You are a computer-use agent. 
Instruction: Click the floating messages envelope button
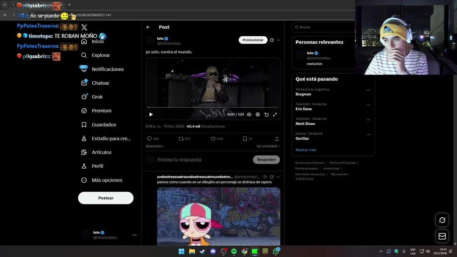click(442, 236)
